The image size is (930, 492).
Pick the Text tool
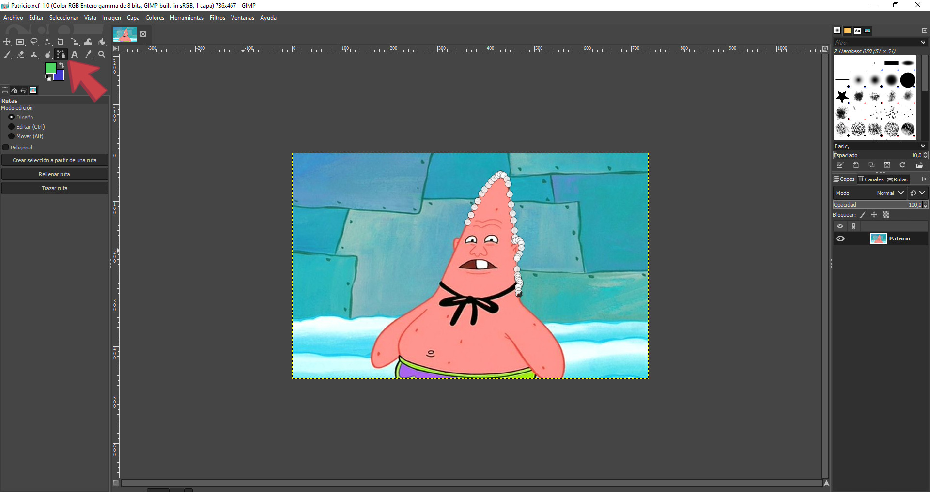75,55
